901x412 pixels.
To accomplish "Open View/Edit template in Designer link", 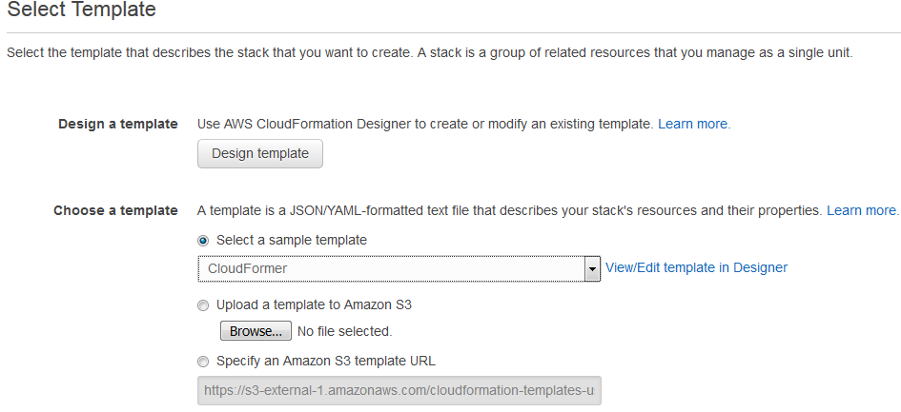I will coord(696,267).
